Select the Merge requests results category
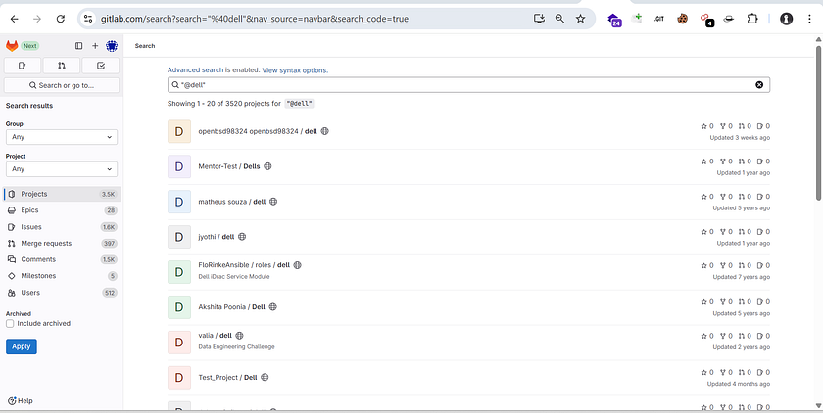The width and height of the screenshot is (823, 413). 62,243
